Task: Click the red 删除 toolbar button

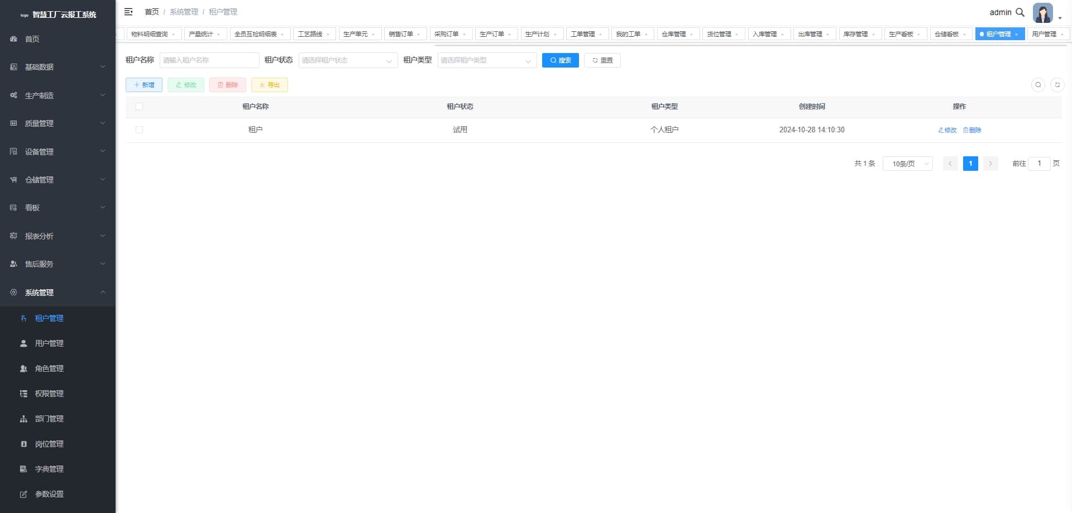Action: coord(228,85)
